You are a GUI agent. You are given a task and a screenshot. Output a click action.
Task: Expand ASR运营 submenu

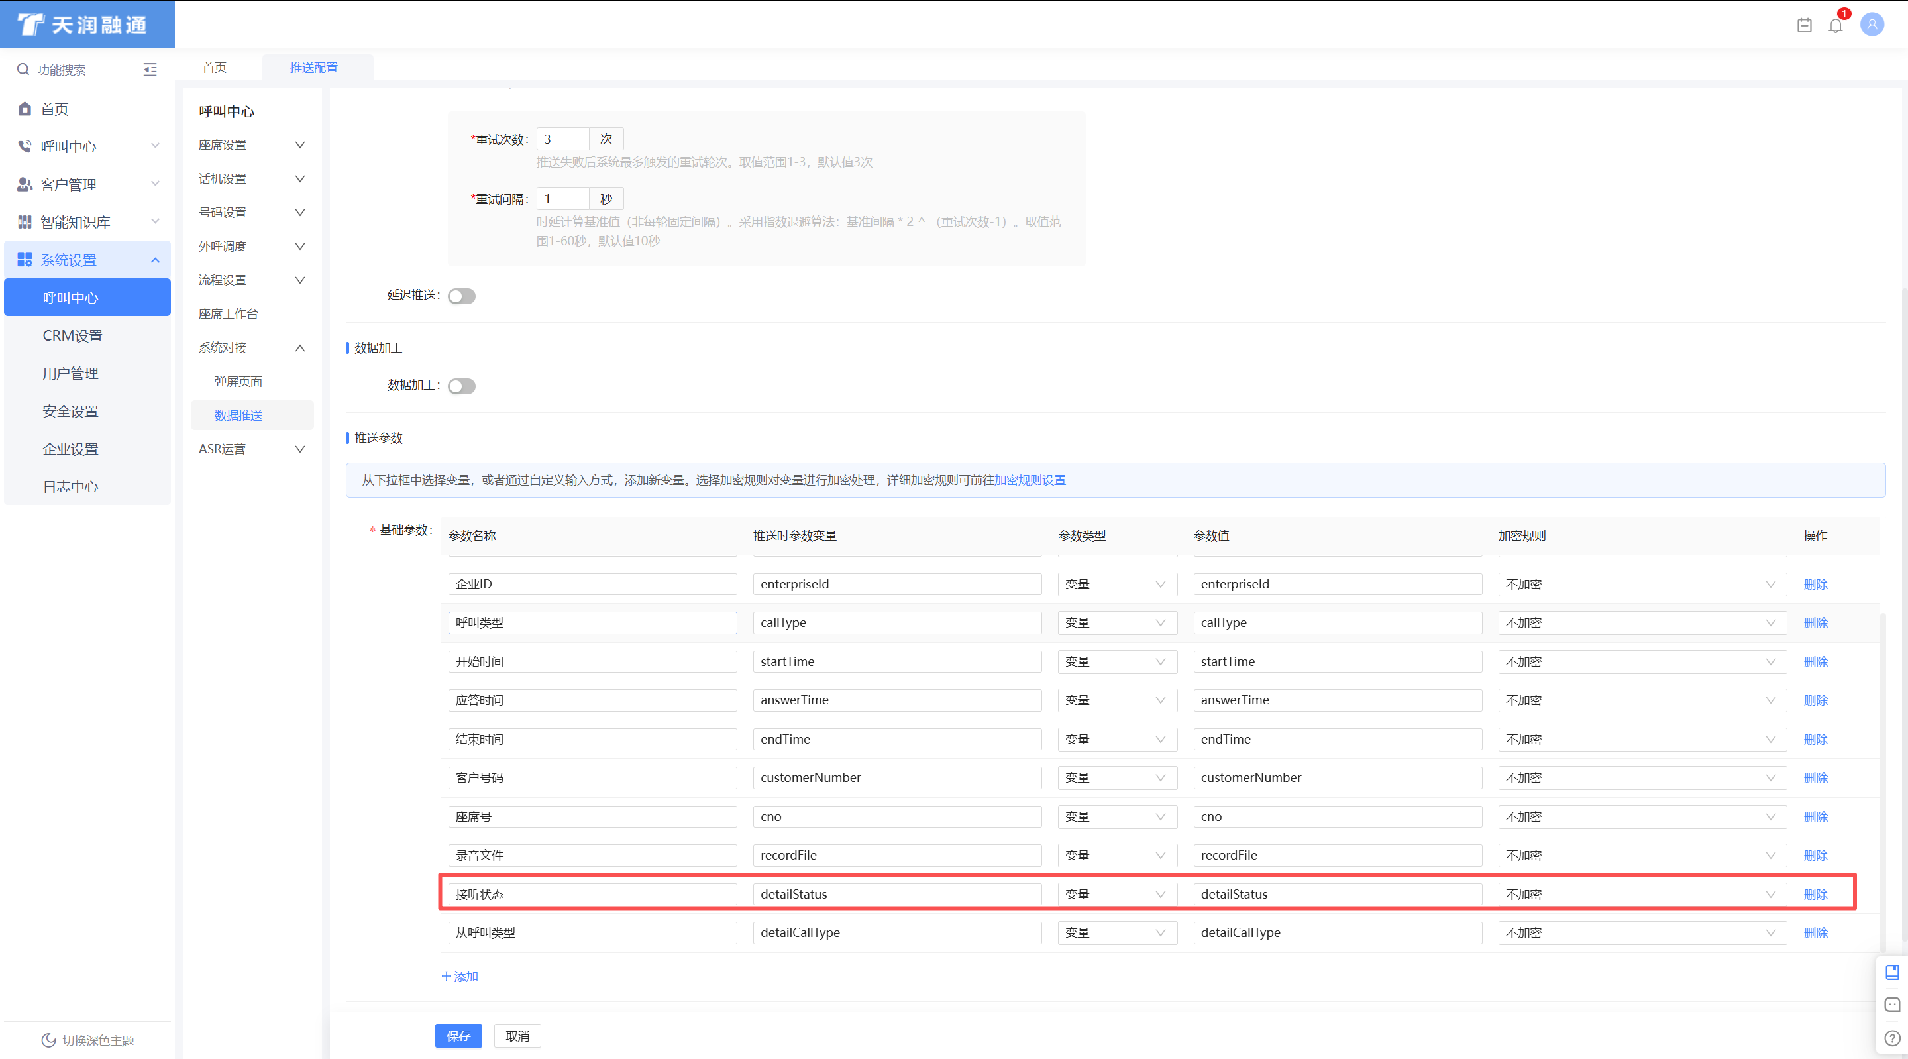pyautogui.click(x=300, y=449)
